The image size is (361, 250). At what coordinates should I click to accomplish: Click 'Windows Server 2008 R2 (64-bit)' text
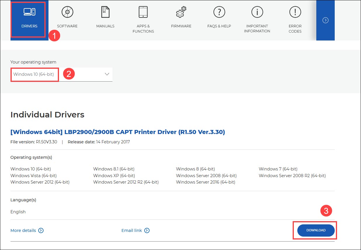[x=292, y=176]
